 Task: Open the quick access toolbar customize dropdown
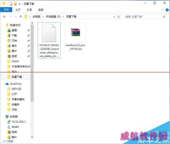[19, 4]
